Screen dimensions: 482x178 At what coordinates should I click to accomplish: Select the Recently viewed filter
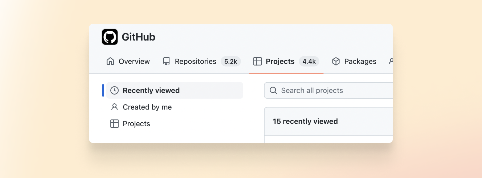[x=151, y=90]
